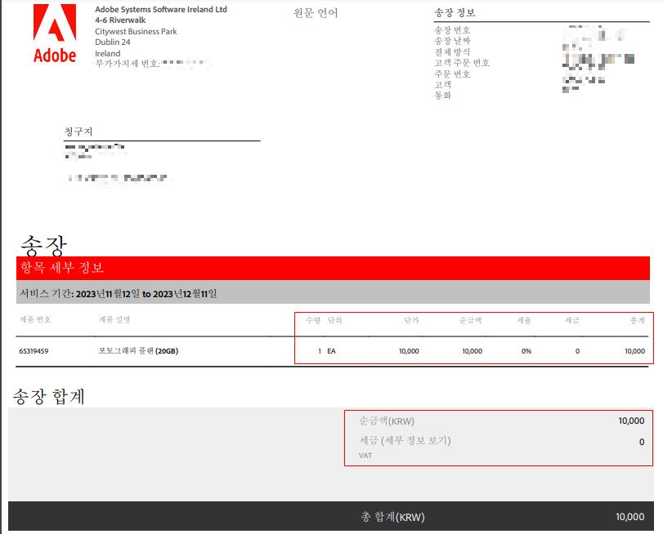Click the '제품 번호' column header
Image resolution: width=663 pixels, height=534 pixels.
coord(35,320)
